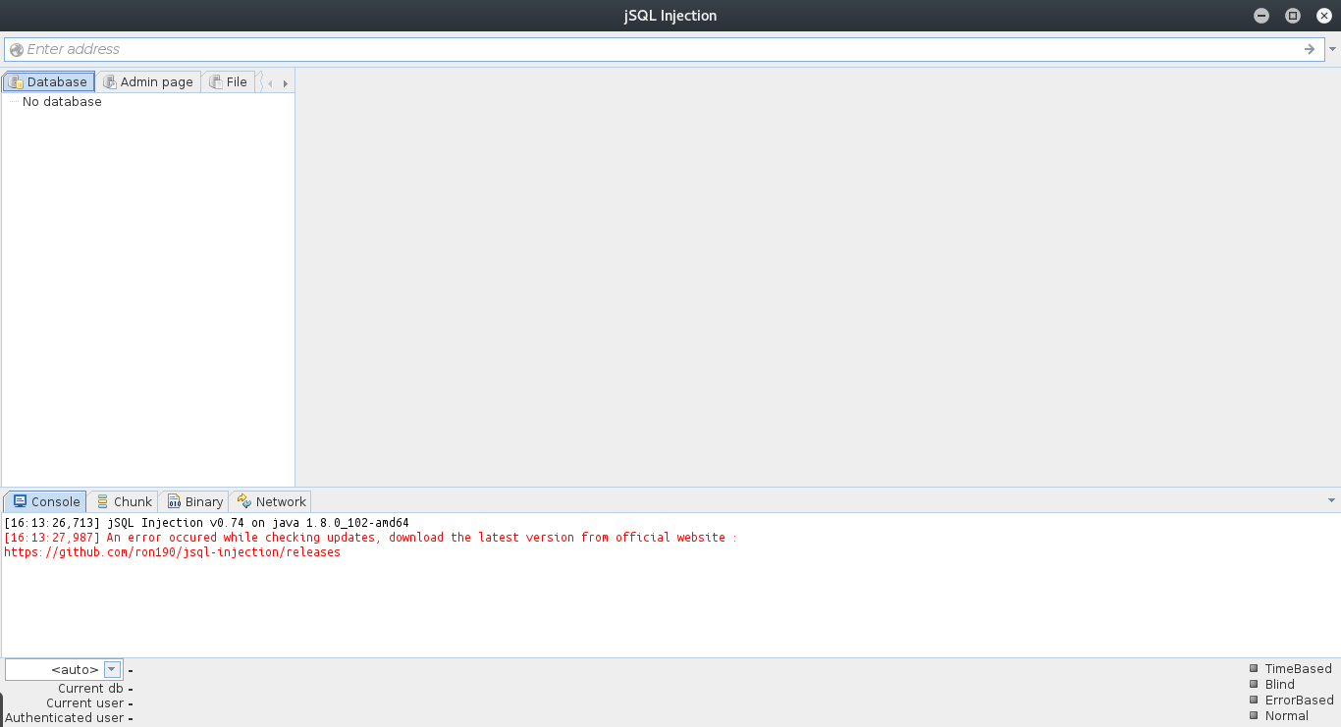
Task: Maximize the jSQL Injection window
Action: coord(1293,16)
